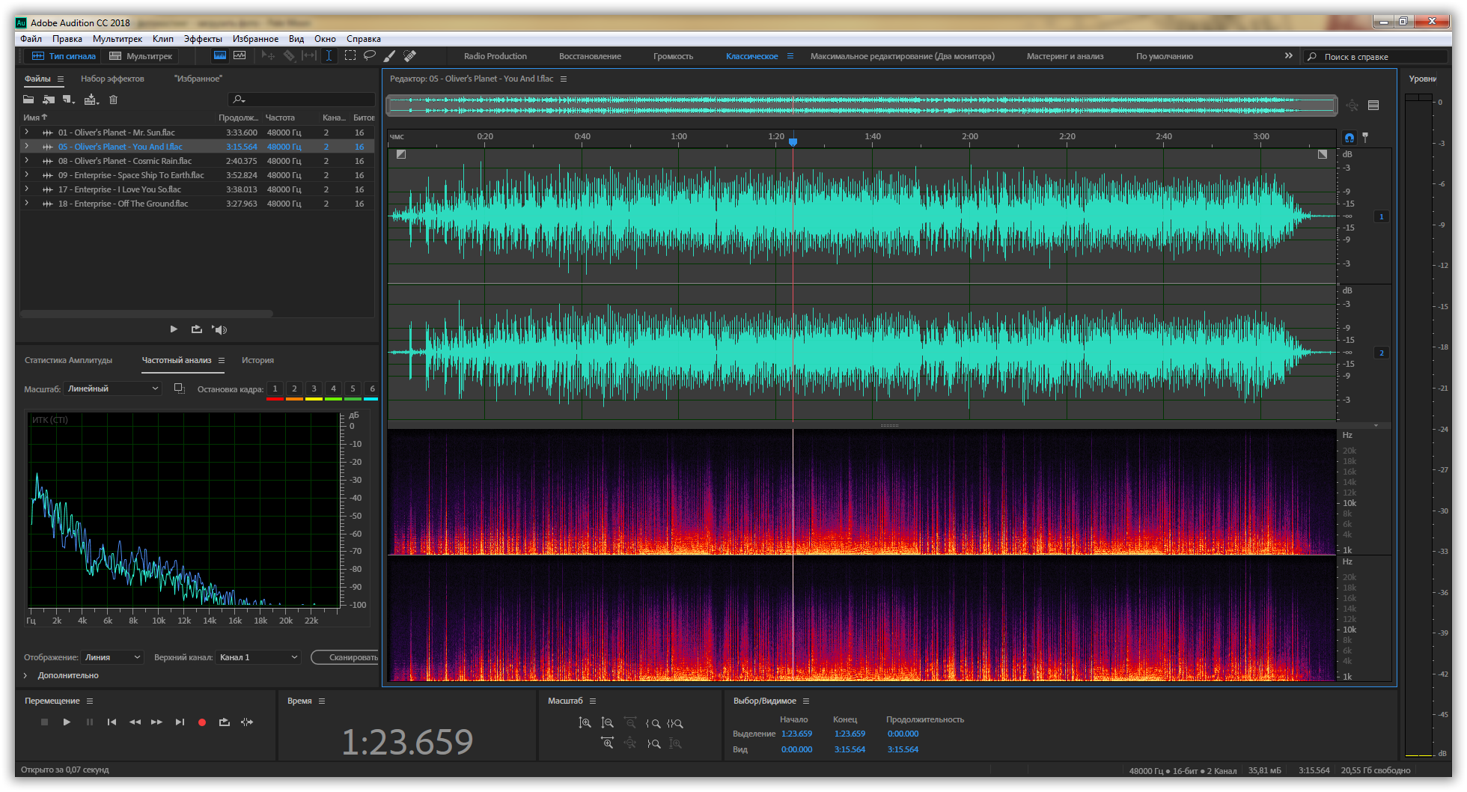Toggle loop playback in Transport panel
The image size is (1467, 792).
click(x=225, y=722)
